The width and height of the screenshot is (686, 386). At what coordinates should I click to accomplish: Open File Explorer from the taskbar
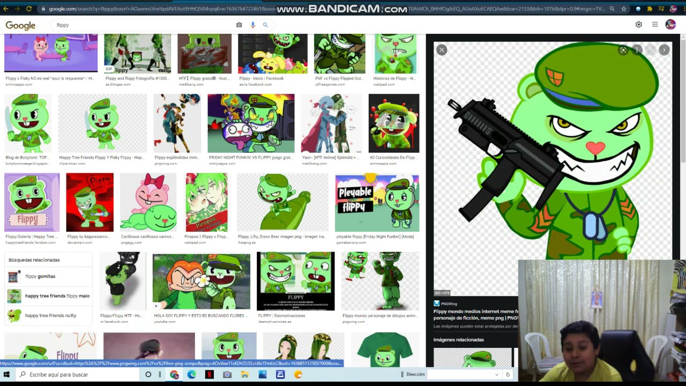click(x=245, y=375)
